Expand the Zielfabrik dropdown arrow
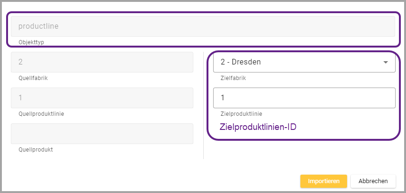The height and width of the screenshot is (193, 406). click(x=386, y=62)
